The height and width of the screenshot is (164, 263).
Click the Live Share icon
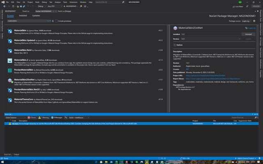(x=234, y=7)
